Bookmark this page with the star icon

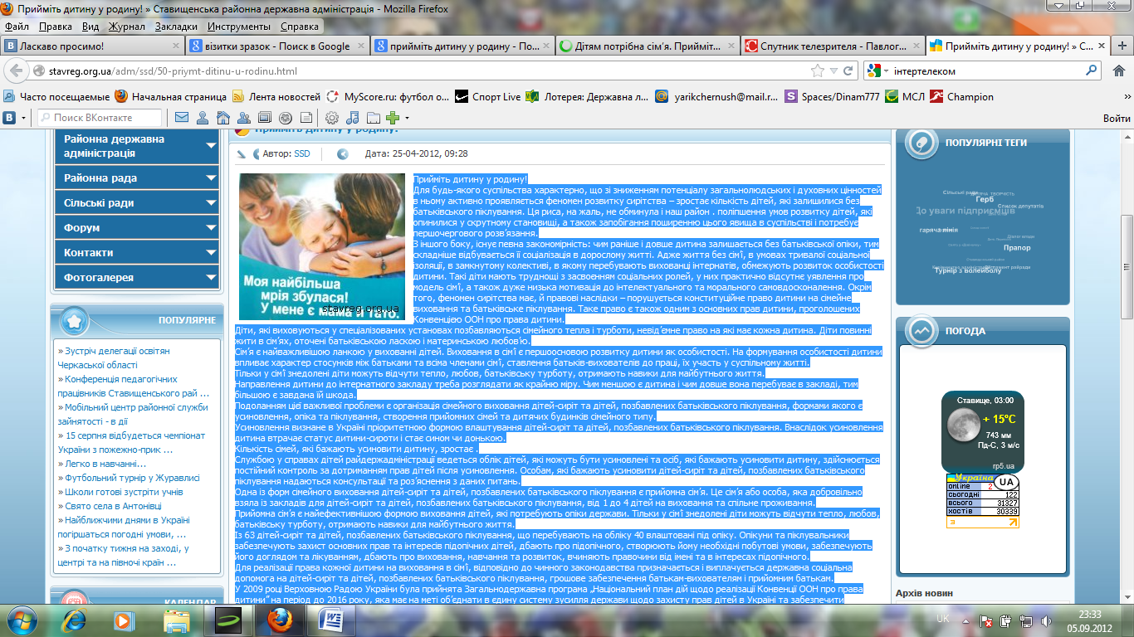(x=818, y=71)
